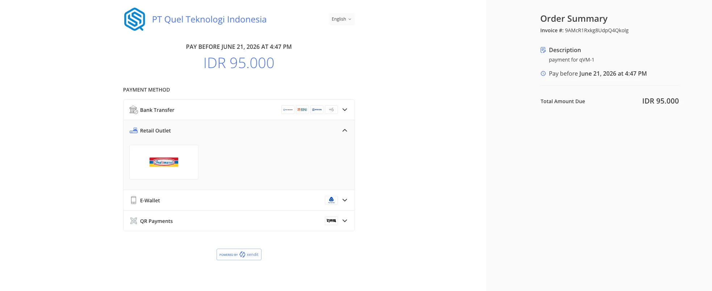Click the E-Wallet phone icon
Screen dimensions: 712x291
click(134, 200)
